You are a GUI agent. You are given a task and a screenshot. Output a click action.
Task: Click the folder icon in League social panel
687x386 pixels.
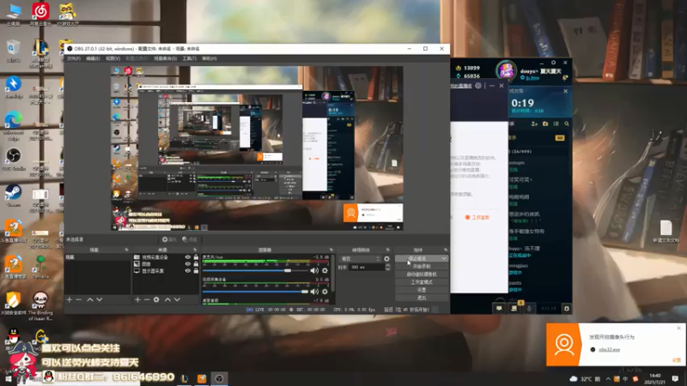(x=545, y=124)
